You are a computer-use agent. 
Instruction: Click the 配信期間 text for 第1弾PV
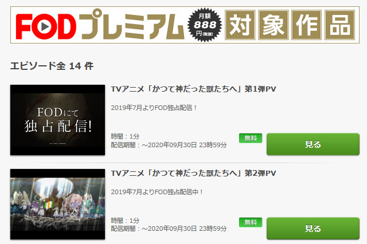(169, 145)
